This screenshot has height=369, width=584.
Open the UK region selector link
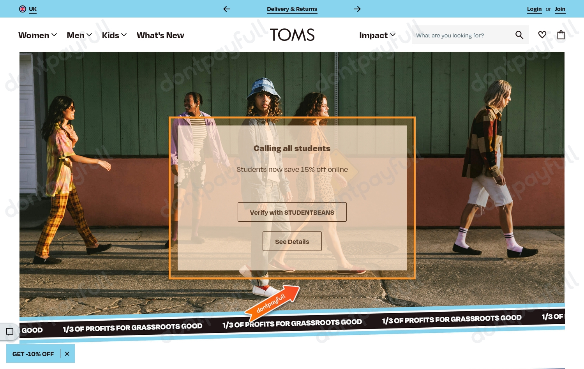tap(33, 9)
